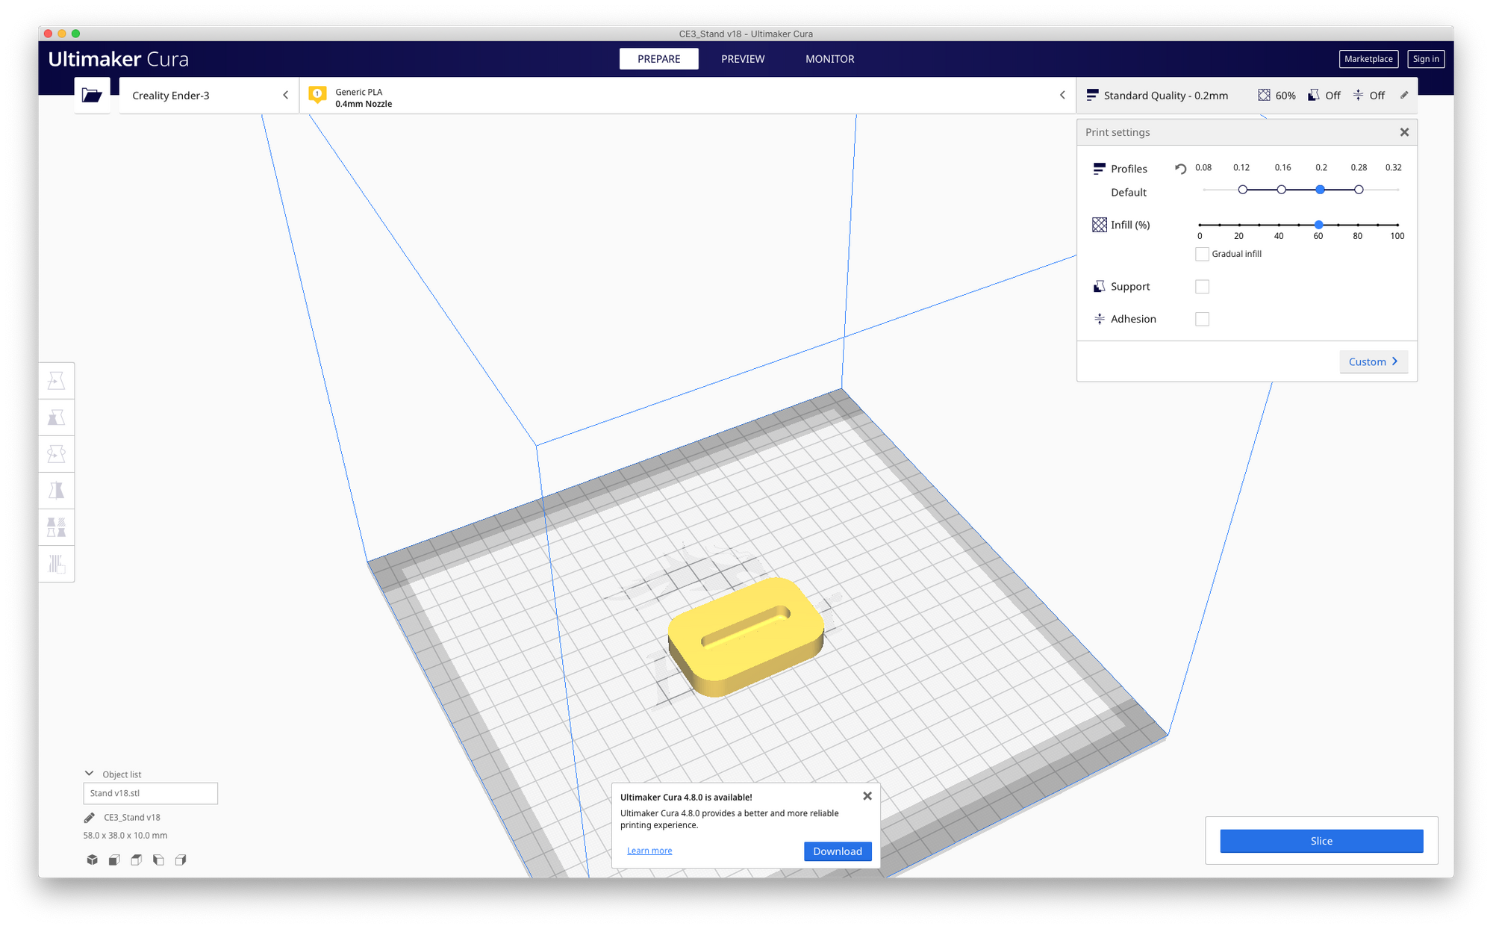Click the model dimensions text 58.0 x 38.0 x 10.0 mm
The image size is (1493, 929).
point(125,836)
